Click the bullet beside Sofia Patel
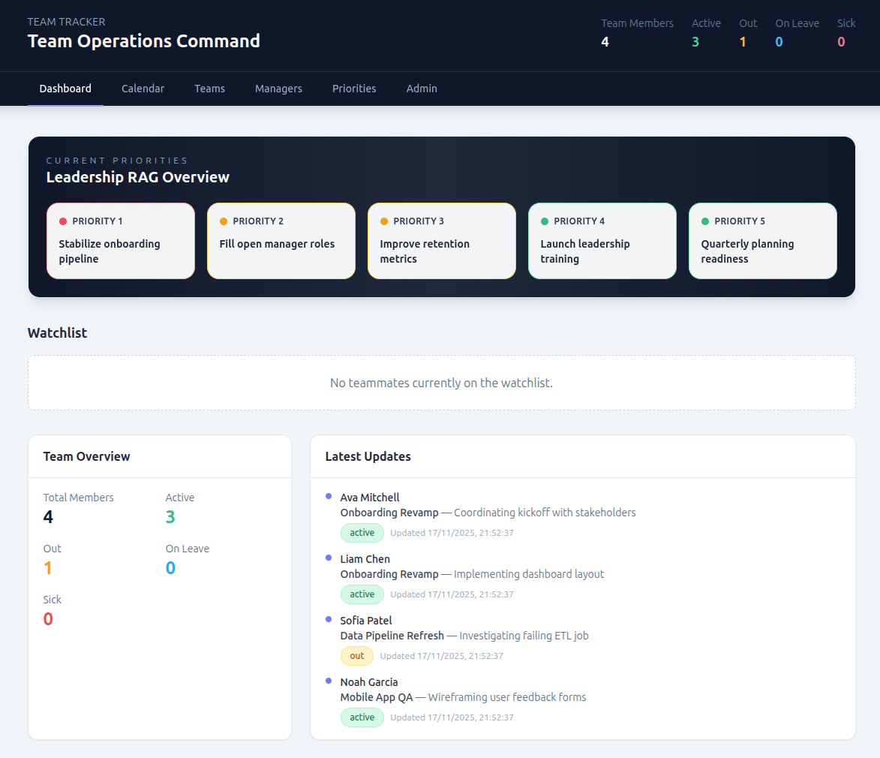 [329, 619]
